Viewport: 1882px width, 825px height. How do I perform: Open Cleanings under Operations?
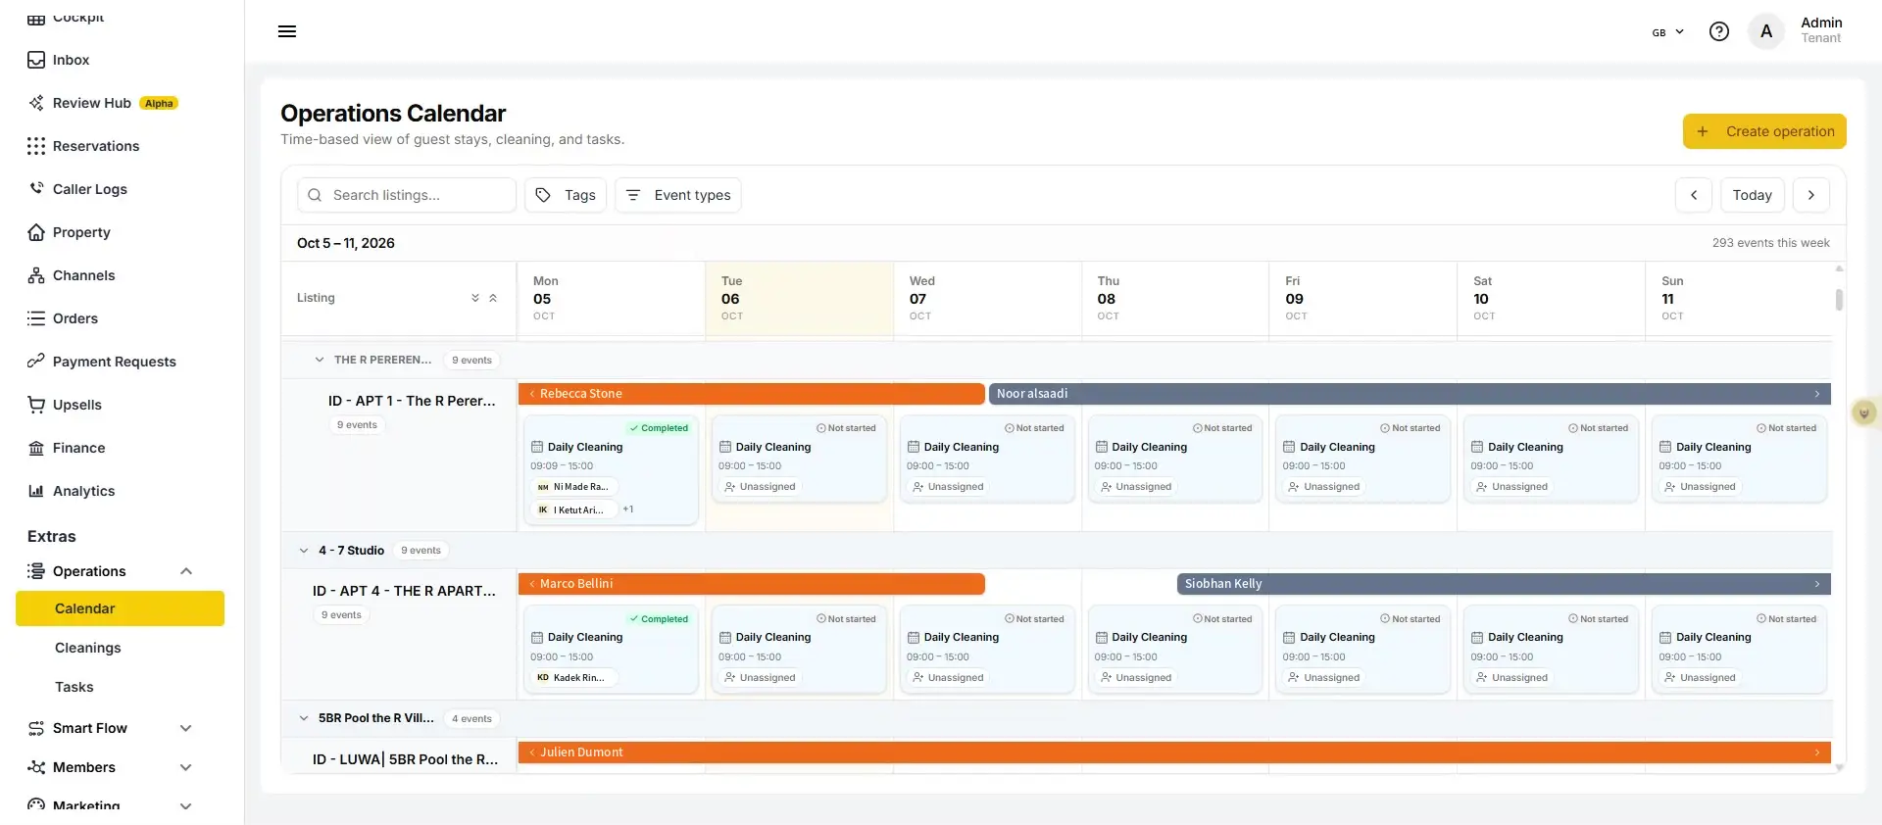88,648
